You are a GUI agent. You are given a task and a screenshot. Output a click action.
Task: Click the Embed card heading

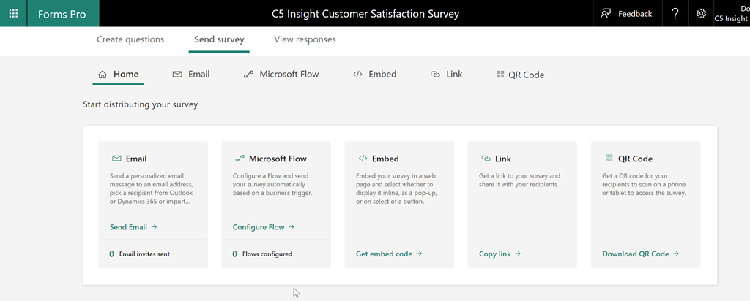click(x=385, y=159)
